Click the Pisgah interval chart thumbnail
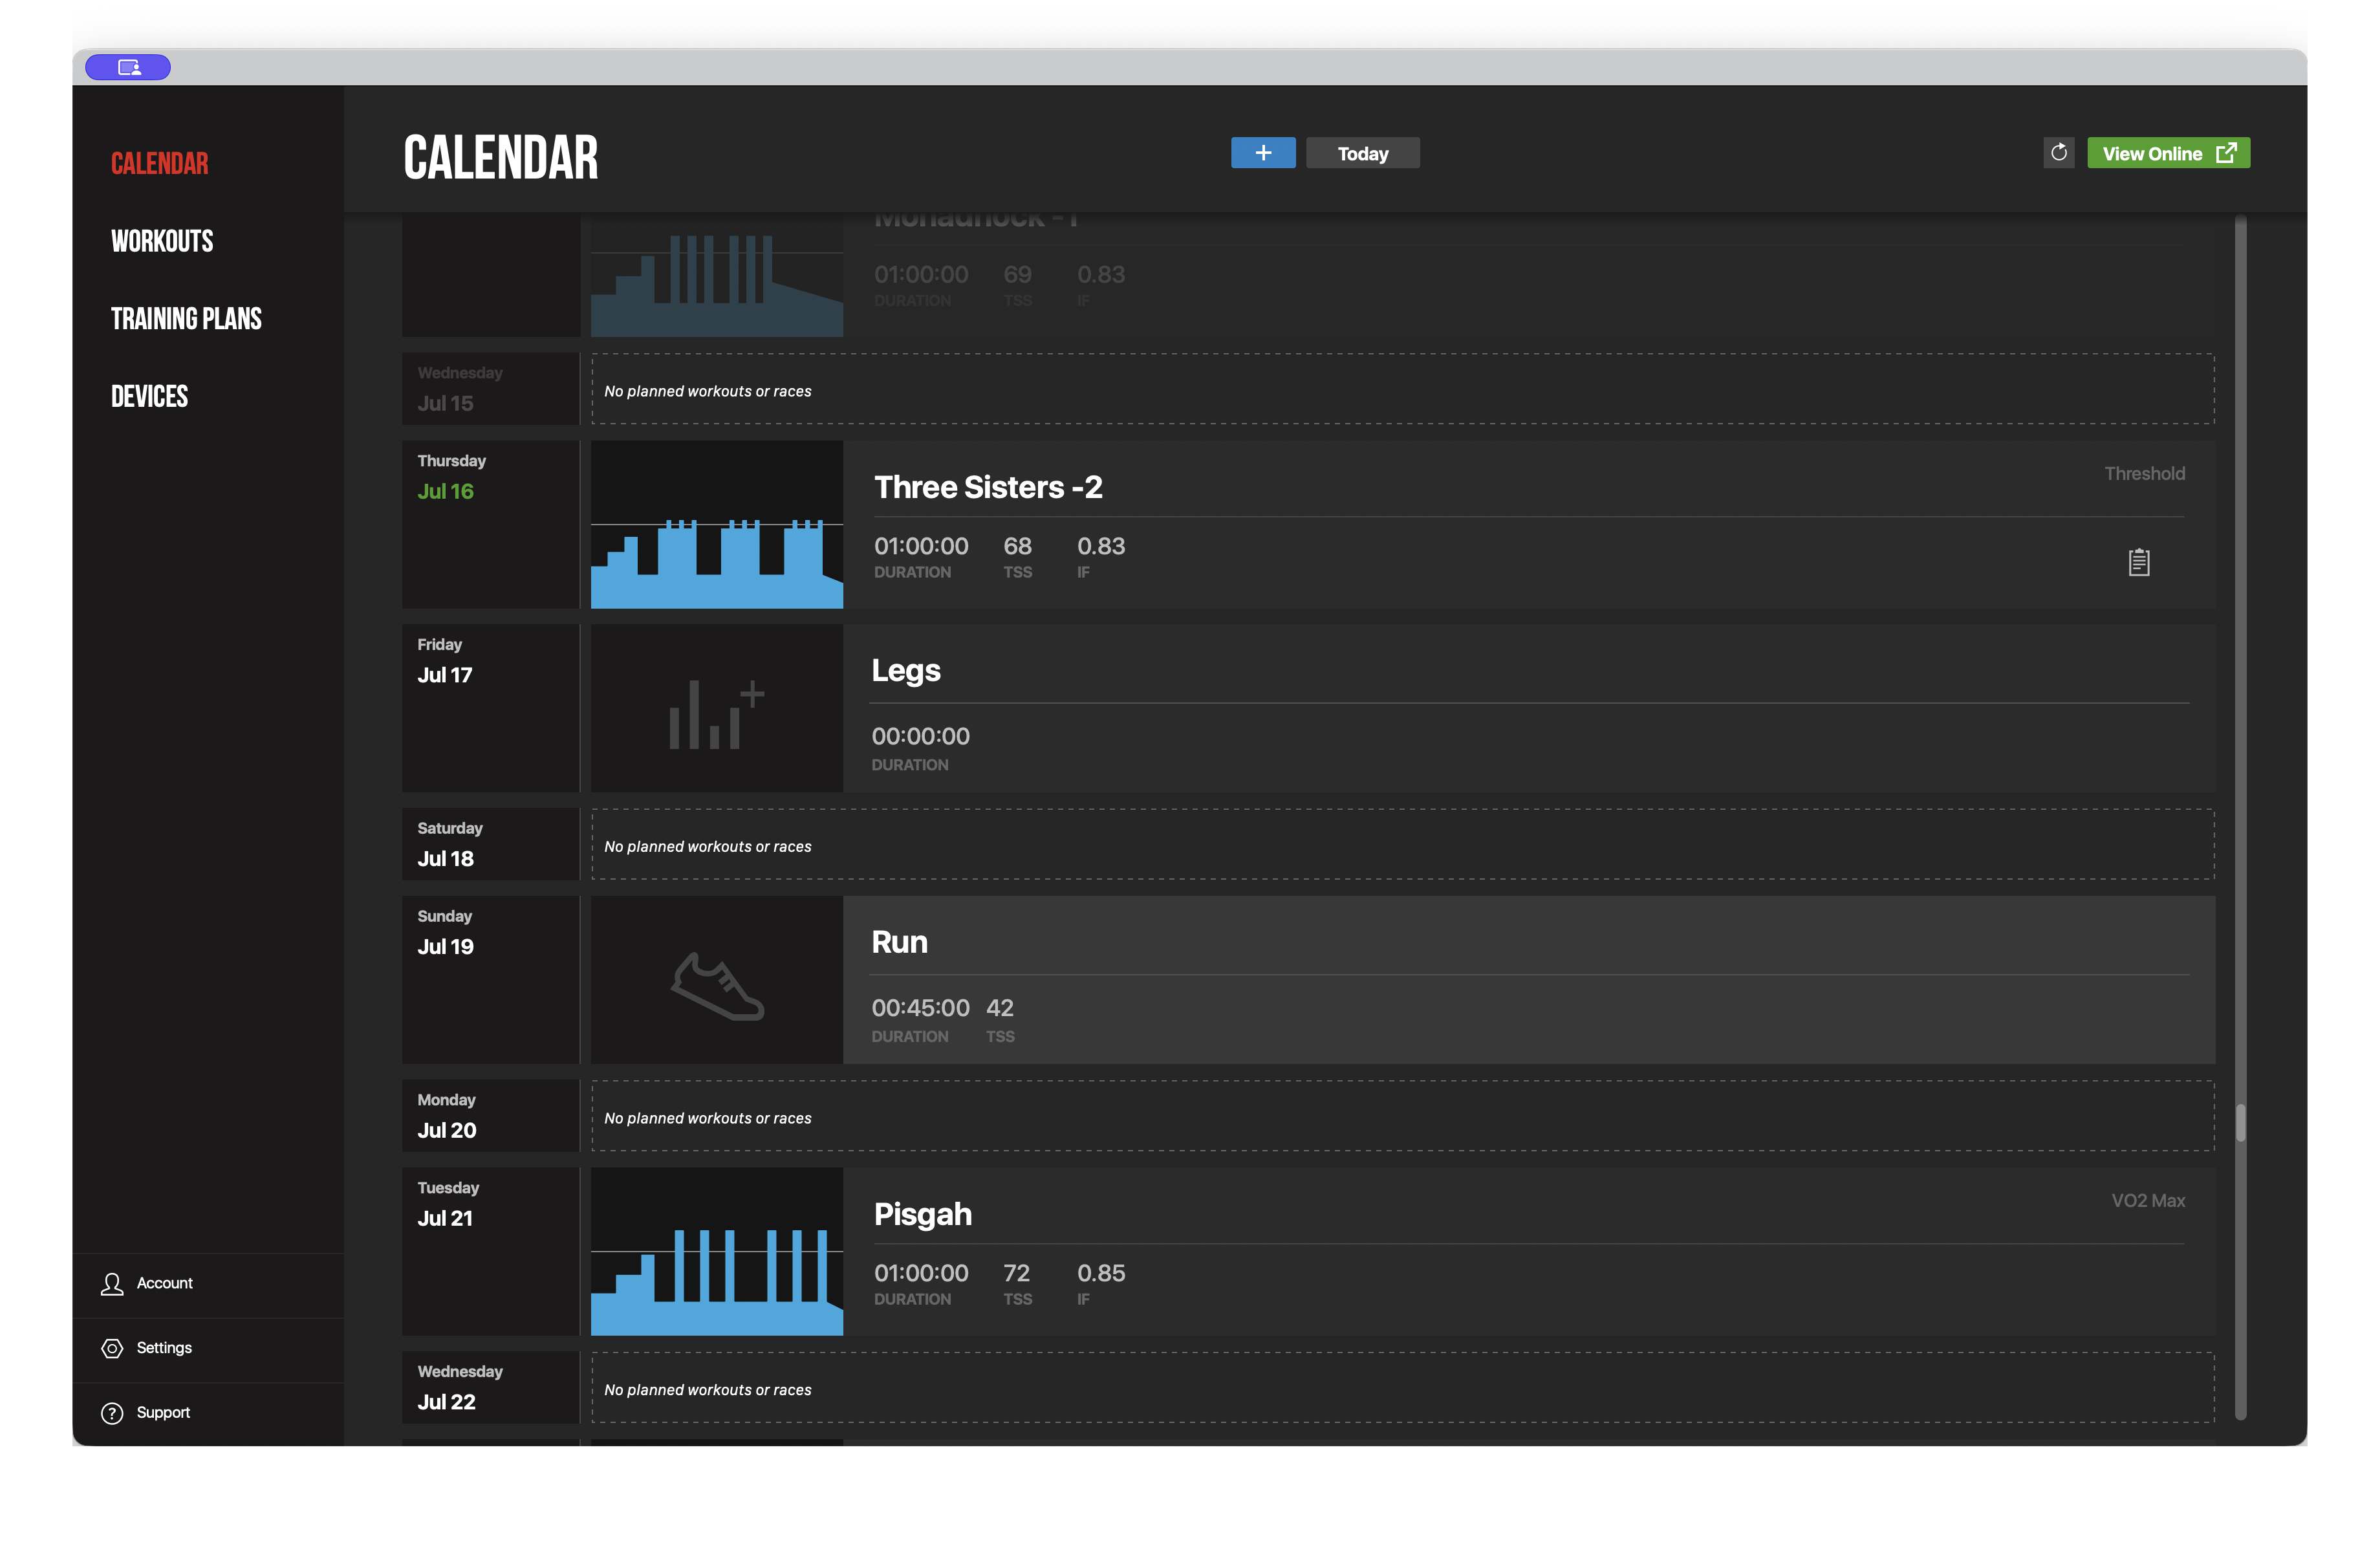The width and height of the screenshot is (2380, 1542). 717,1251
